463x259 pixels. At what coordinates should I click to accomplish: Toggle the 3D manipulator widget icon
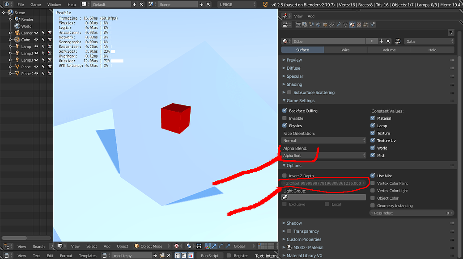(208, 246)
